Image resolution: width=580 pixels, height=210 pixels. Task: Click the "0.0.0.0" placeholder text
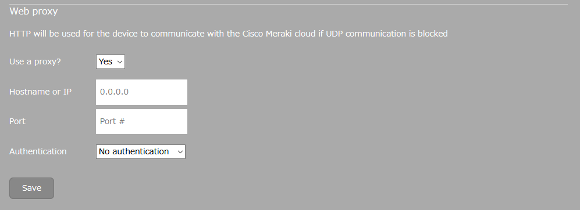click(x=114, y=92)
